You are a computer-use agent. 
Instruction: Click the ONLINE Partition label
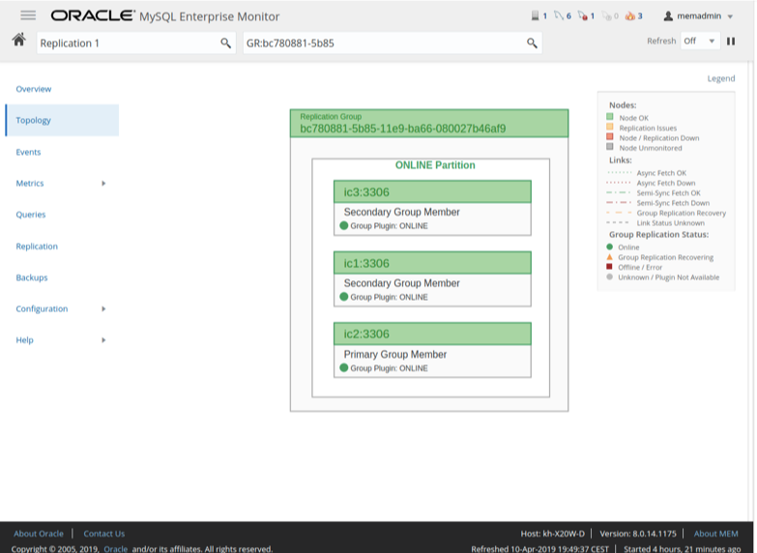point(435,165)
